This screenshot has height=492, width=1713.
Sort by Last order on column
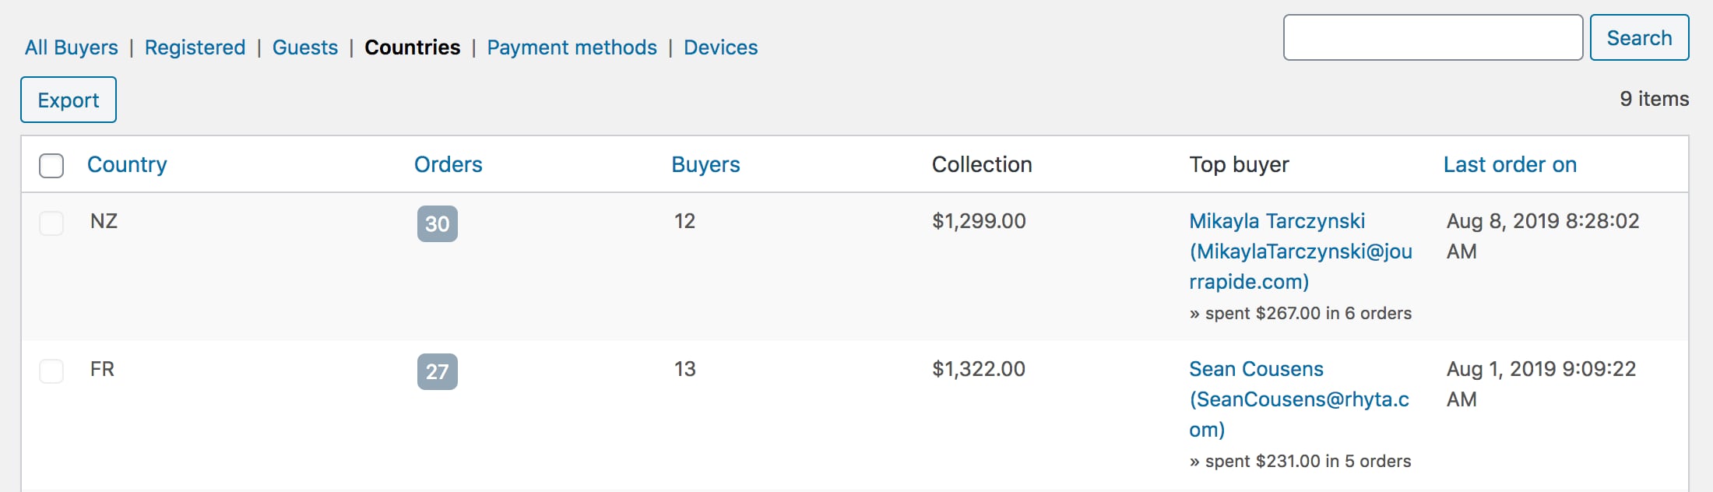click(1510, 164)
